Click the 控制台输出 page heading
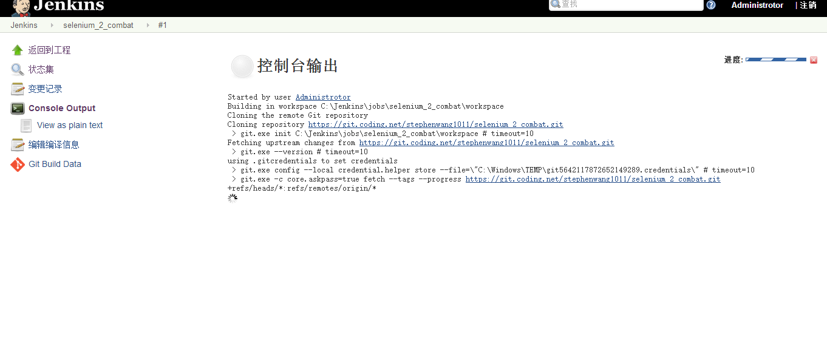Screen dimensions: 827x340 [x=298, y=66]
